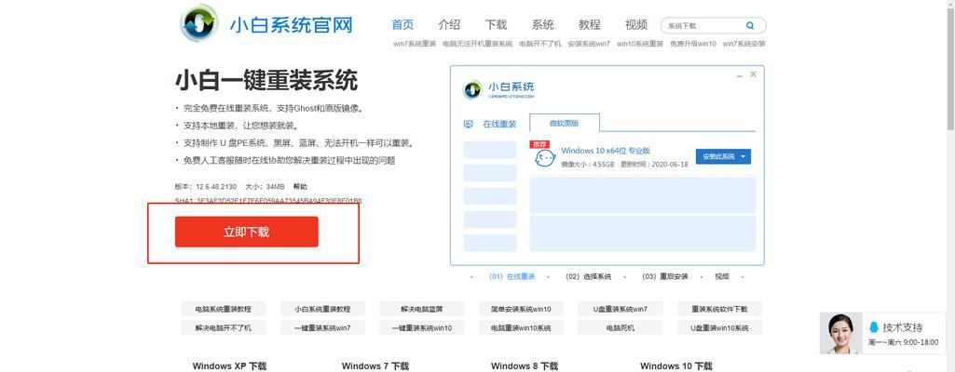
Task: Click the Windows 10 下载 heading
Action: (x=676, y=365)
